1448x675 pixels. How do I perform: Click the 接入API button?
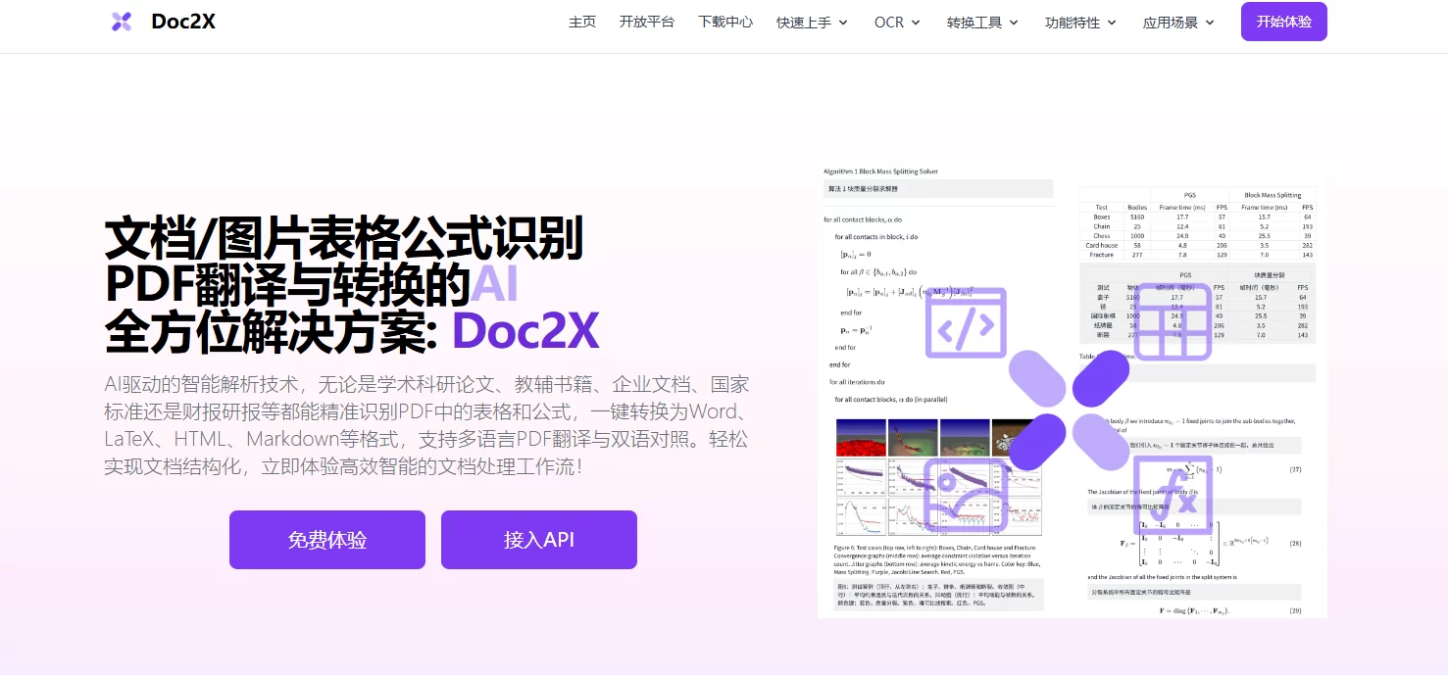click(x=539, y=540)
